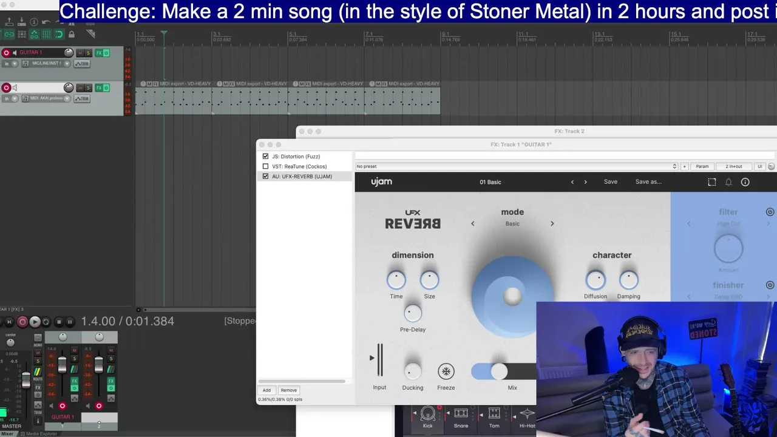
Task: Click TRIM envelope button on GUITAR 1
Action: pos(82,64)
